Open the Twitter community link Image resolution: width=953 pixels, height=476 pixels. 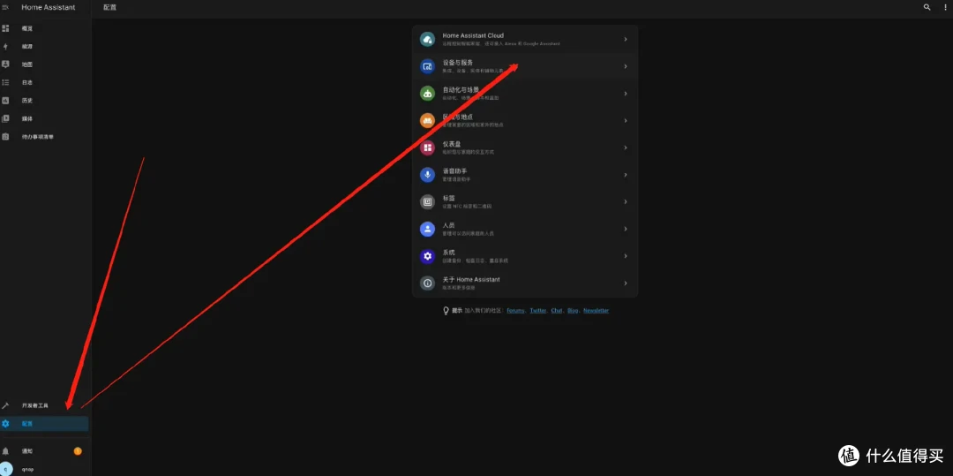(538, 311)
